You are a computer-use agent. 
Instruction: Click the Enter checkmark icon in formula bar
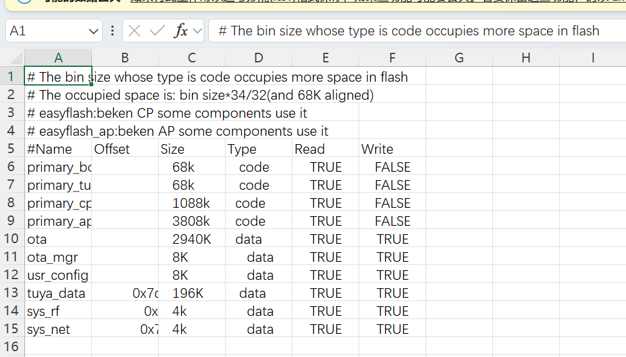(x=156, y=31)
